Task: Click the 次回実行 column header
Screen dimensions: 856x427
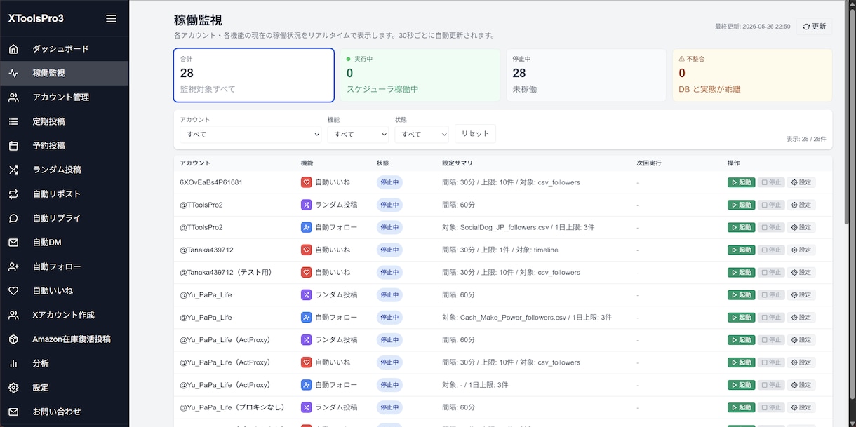Action: point(649,163)
